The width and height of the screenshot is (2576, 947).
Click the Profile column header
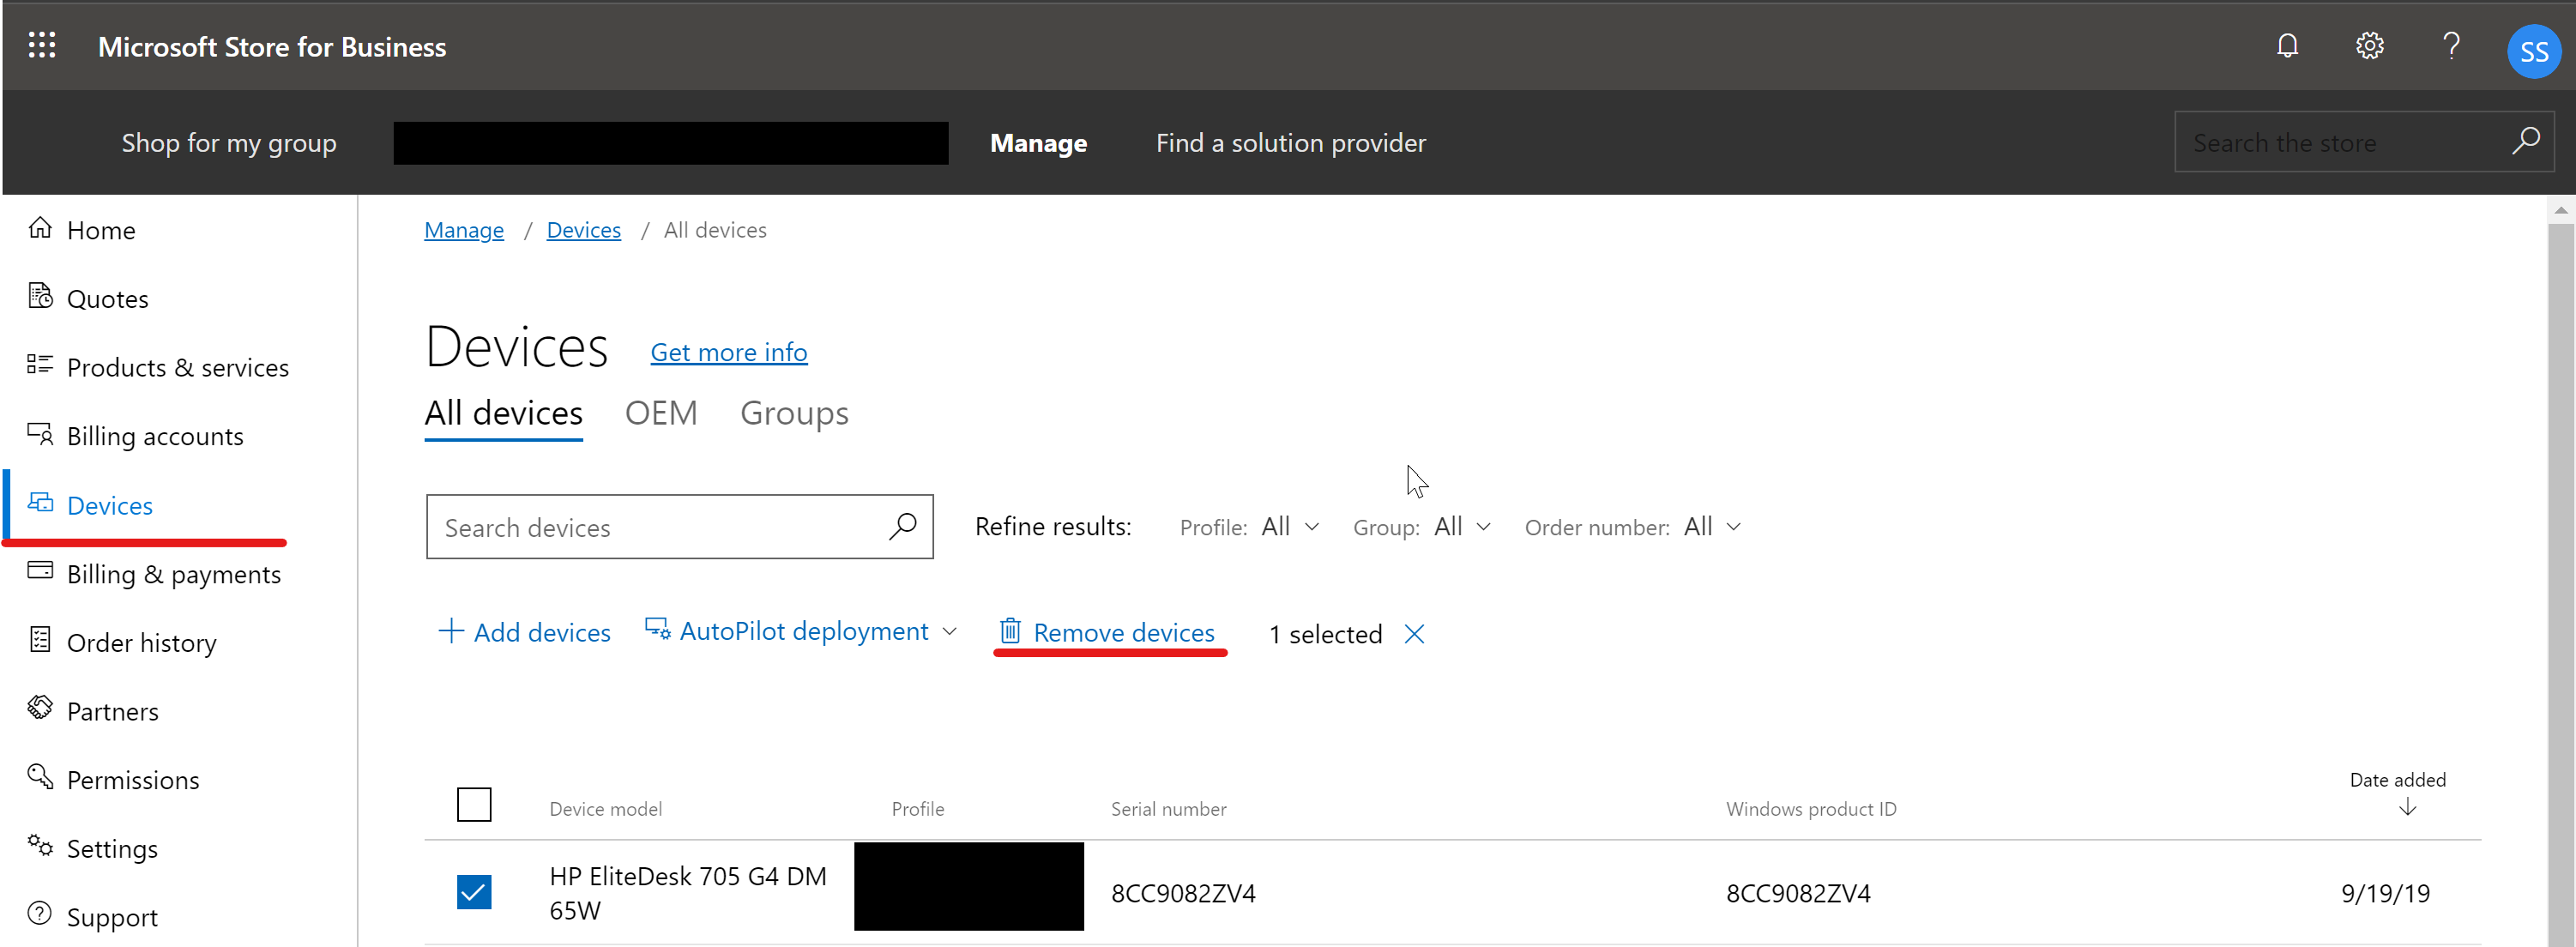(x=918, y=809)
